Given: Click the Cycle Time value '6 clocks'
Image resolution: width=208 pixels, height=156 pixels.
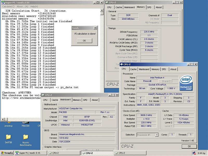Looking at the screenshot, I should point(149,50).
